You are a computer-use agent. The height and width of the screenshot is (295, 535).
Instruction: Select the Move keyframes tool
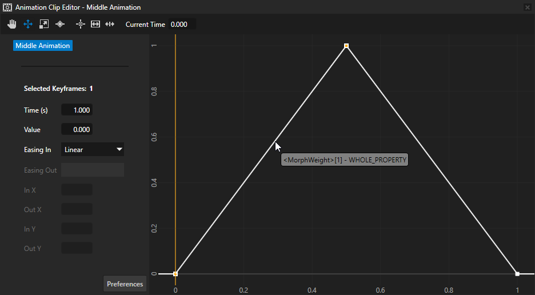click(27, 24)
